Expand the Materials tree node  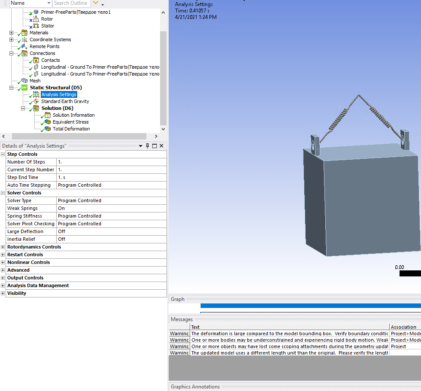coord(11,33)
